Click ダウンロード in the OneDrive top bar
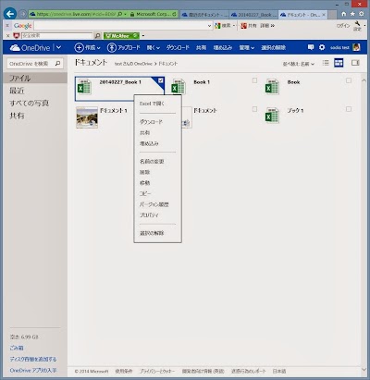The image size is (370, 380). [x=178, y=48]
